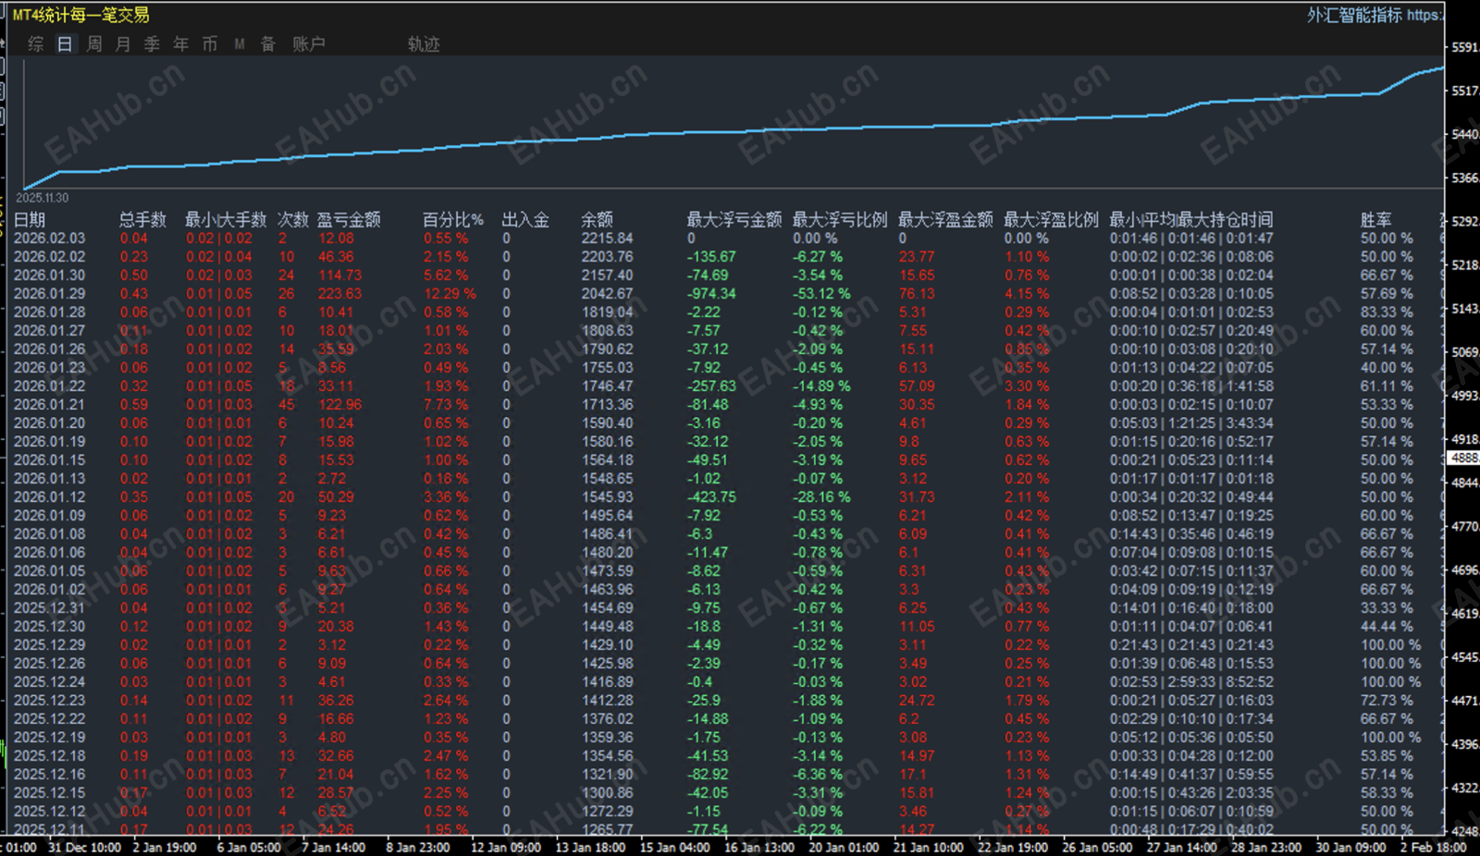Click balance value 1354.56
Image resolution: width=1480 pixels, height=856 pixels.
tap(607, 755)
